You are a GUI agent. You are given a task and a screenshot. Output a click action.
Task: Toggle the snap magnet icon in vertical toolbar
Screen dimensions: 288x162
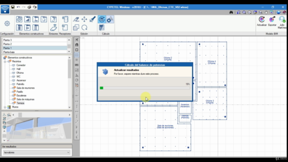point(77,45)
